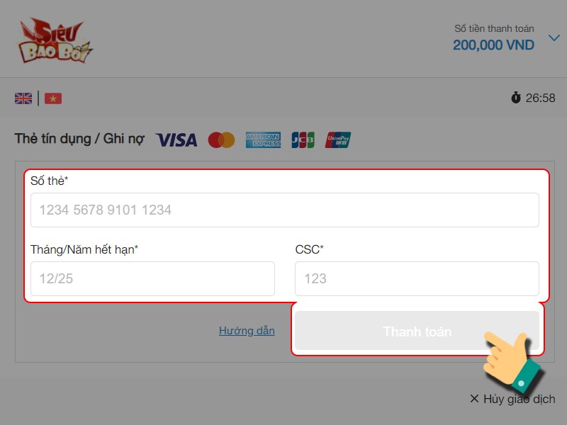Submit payment with the Thanh toán button
This screenshot has width=567, height=425.
[x=417, y=331]
